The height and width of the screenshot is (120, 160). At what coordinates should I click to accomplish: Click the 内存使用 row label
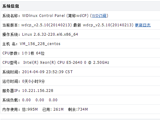point(11,109)
